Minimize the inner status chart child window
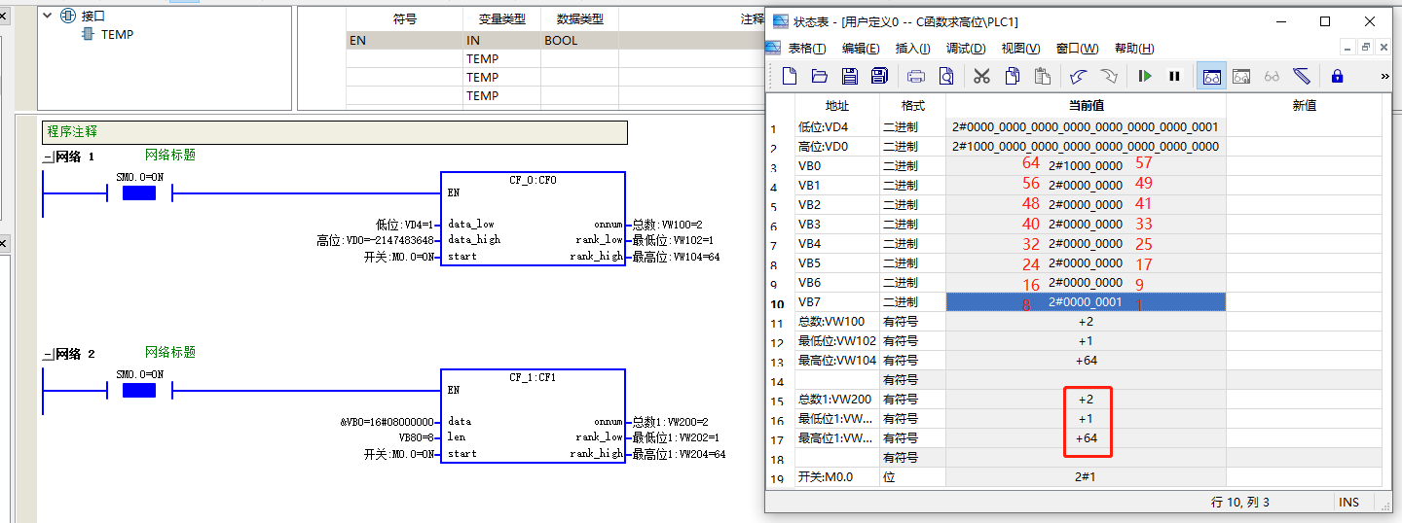Image resolution: width=1402 pixels, height=523 pixels. [1348, 48]
